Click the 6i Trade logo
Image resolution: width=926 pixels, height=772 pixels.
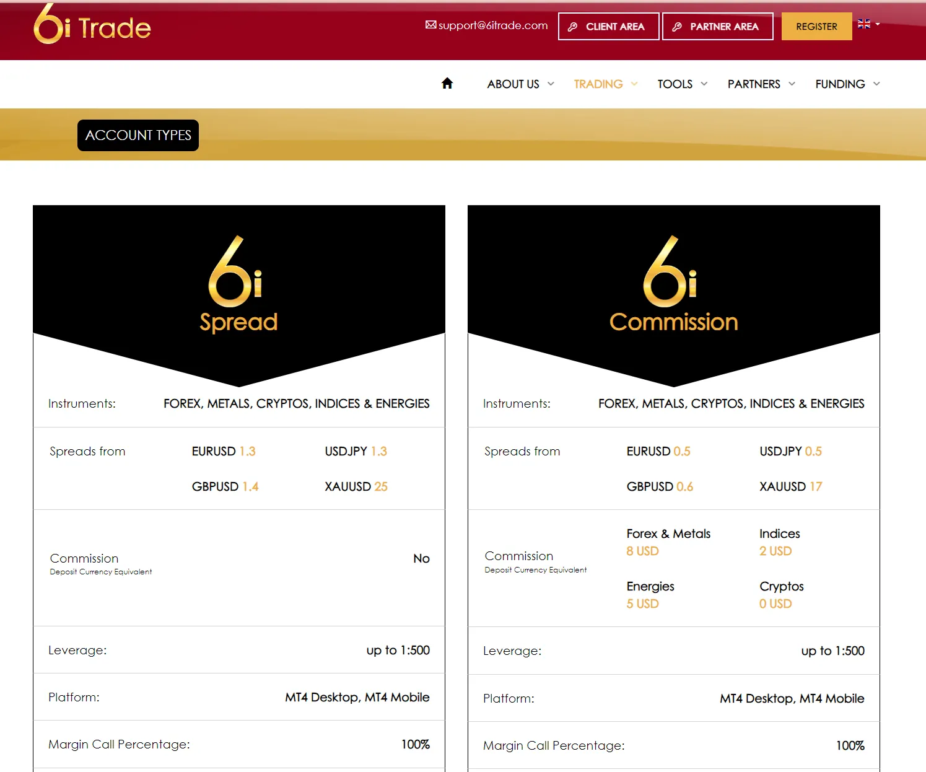[92, 25]
